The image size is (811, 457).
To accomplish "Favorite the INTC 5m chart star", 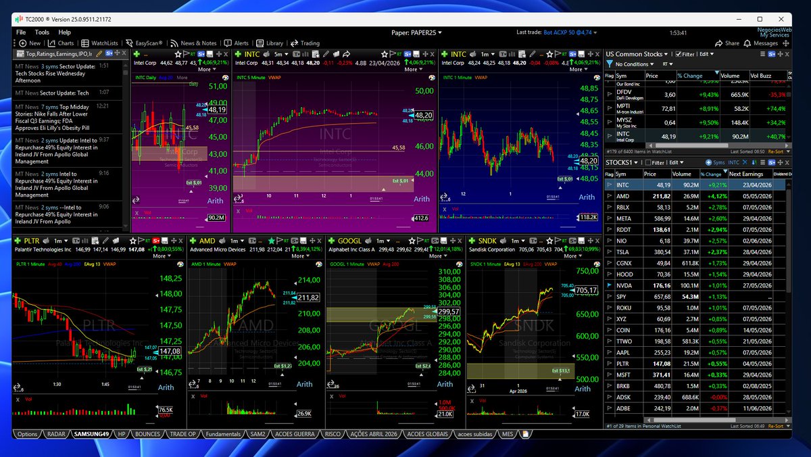I will coord(385,54).
